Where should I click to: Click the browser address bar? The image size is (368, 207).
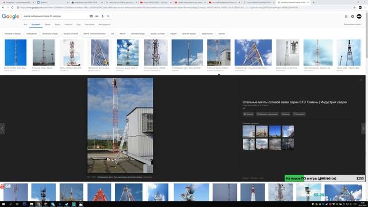(x=183, y=7)
